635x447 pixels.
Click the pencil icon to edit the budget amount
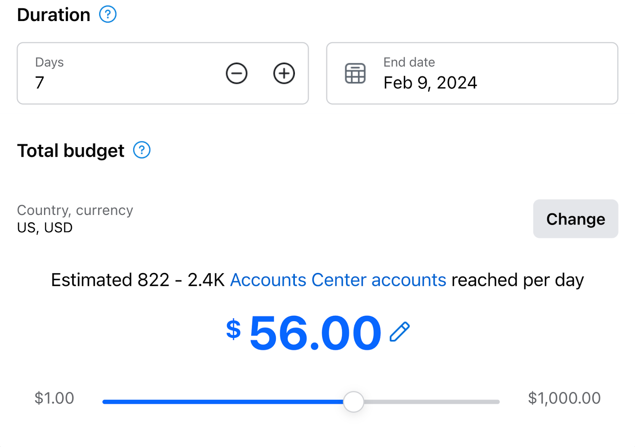(399, 332)
